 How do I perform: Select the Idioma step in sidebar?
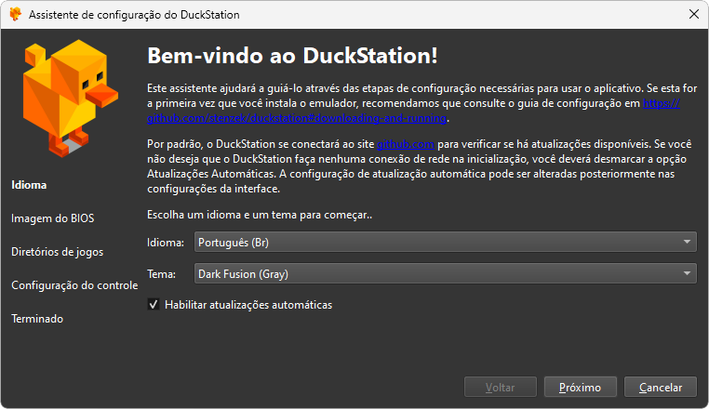(x=29, y=185)
